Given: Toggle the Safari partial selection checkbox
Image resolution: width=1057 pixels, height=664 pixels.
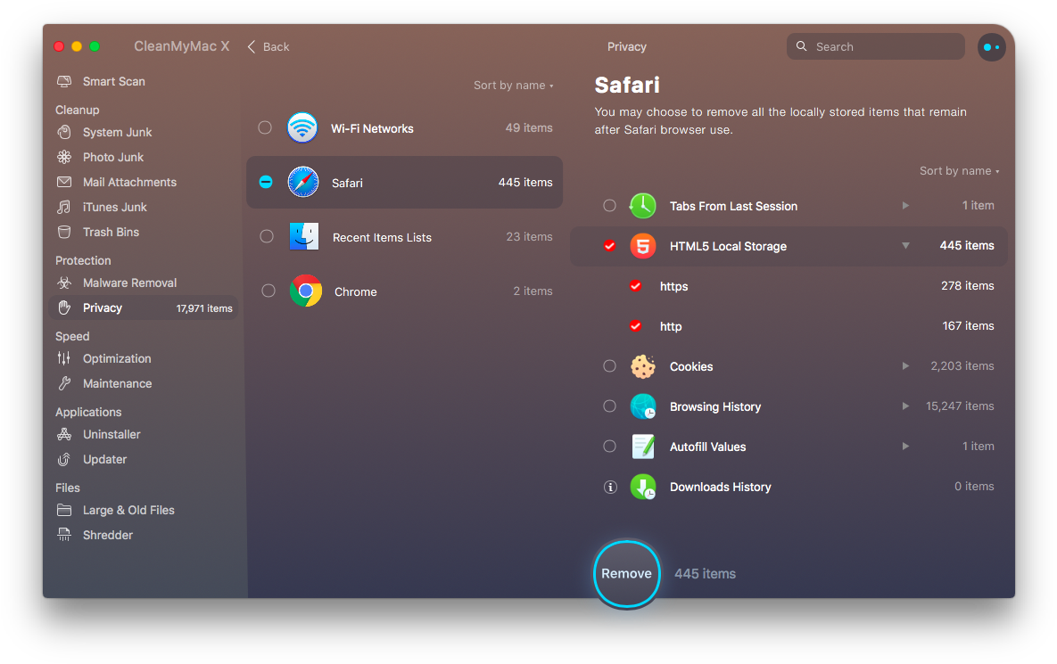Looking at the screenshot, I should 267,182.
